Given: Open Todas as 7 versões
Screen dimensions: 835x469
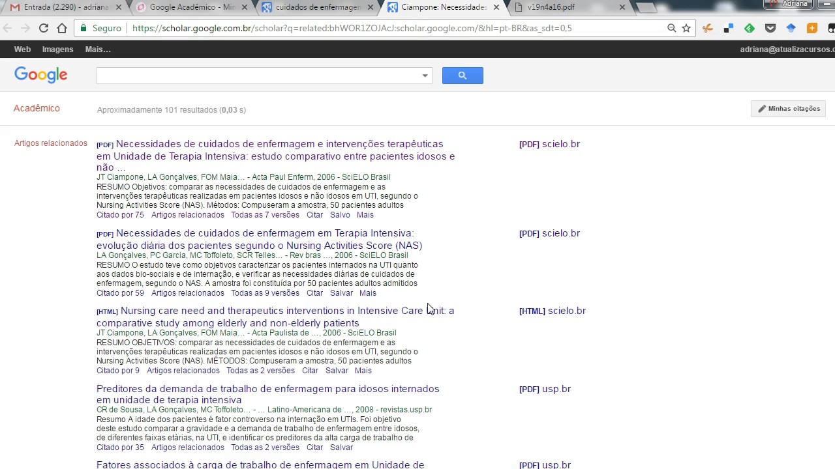Looking at the screenshot, I should pyautogui.click(x=265, y=215).
